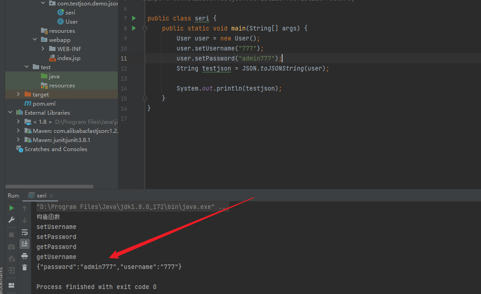481x294 pixels.
Task: Click "构造函数" console output line
Action: pos(48,217)
